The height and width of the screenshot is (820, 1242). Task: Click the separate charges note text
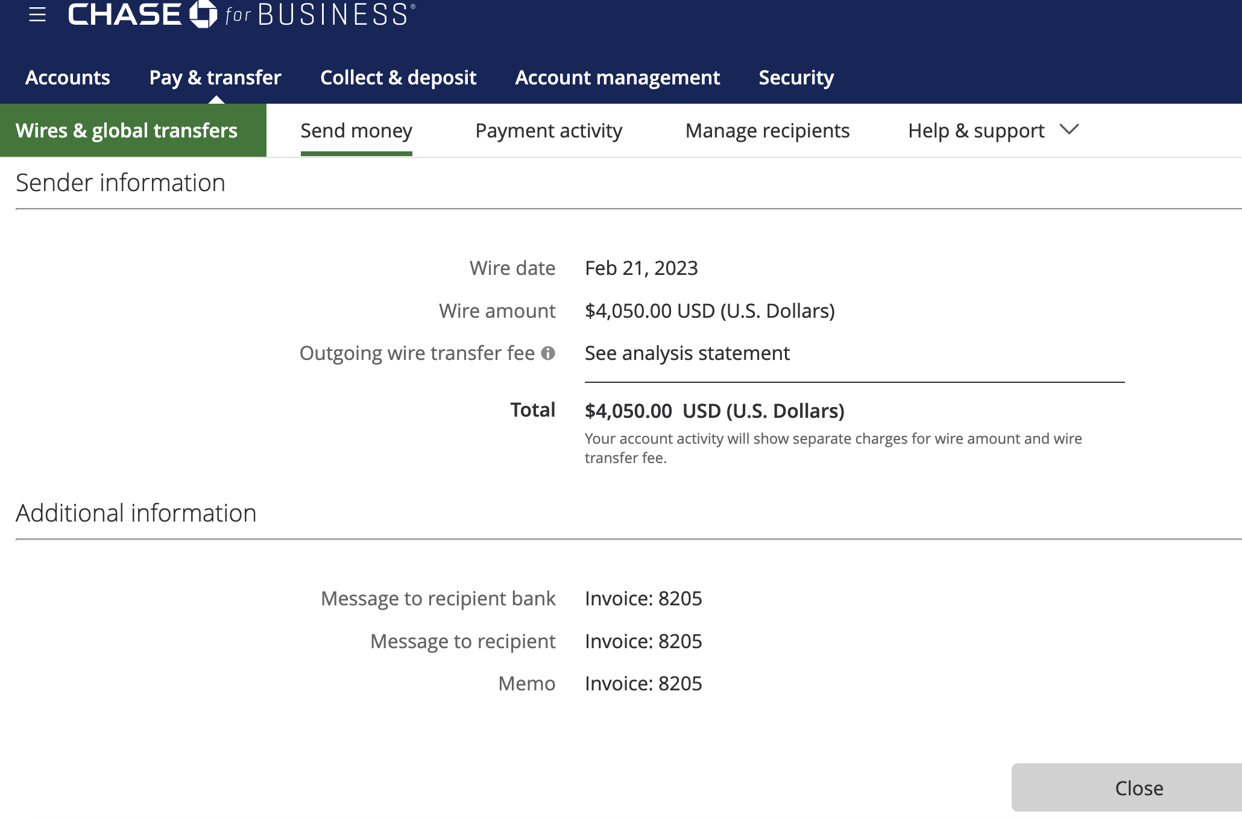point(833,448)
